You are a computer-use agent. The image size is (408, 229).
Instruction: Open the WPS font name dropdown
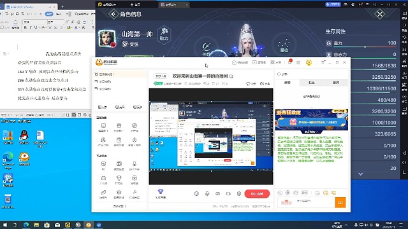34,22
